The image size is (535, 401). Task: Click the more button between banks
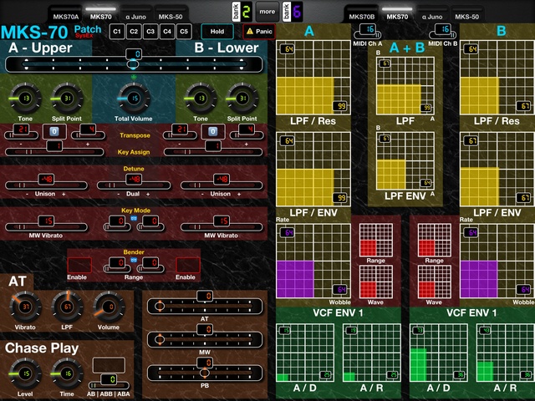coord(267,12)
